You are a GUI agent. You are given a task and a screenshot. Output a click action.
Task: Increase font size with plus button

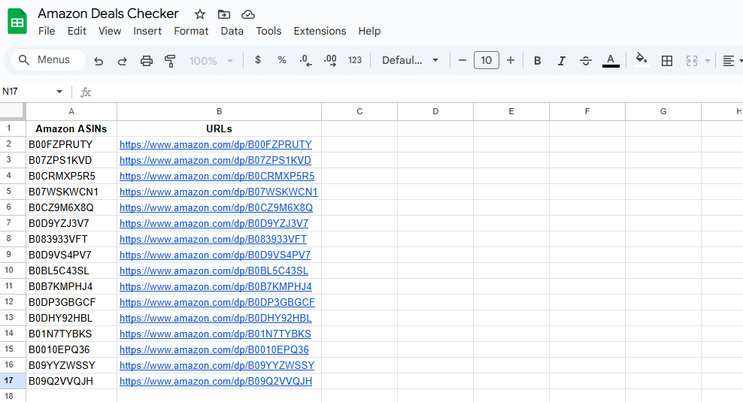tap(511, 61)
